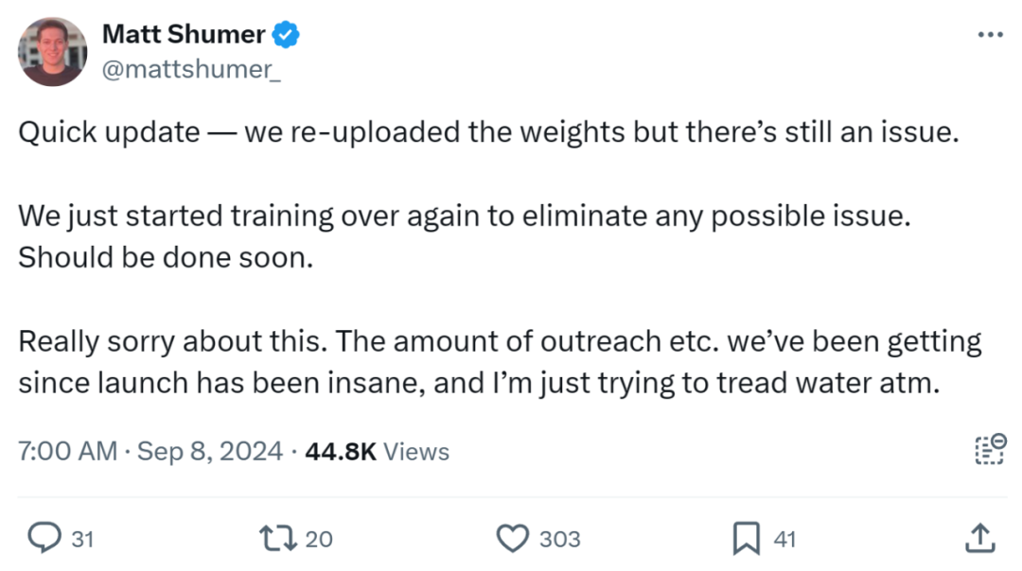Click the icon right of the Views count
Image resolution: width=1022 pixels, height=571 pixels.
[989, 451]
